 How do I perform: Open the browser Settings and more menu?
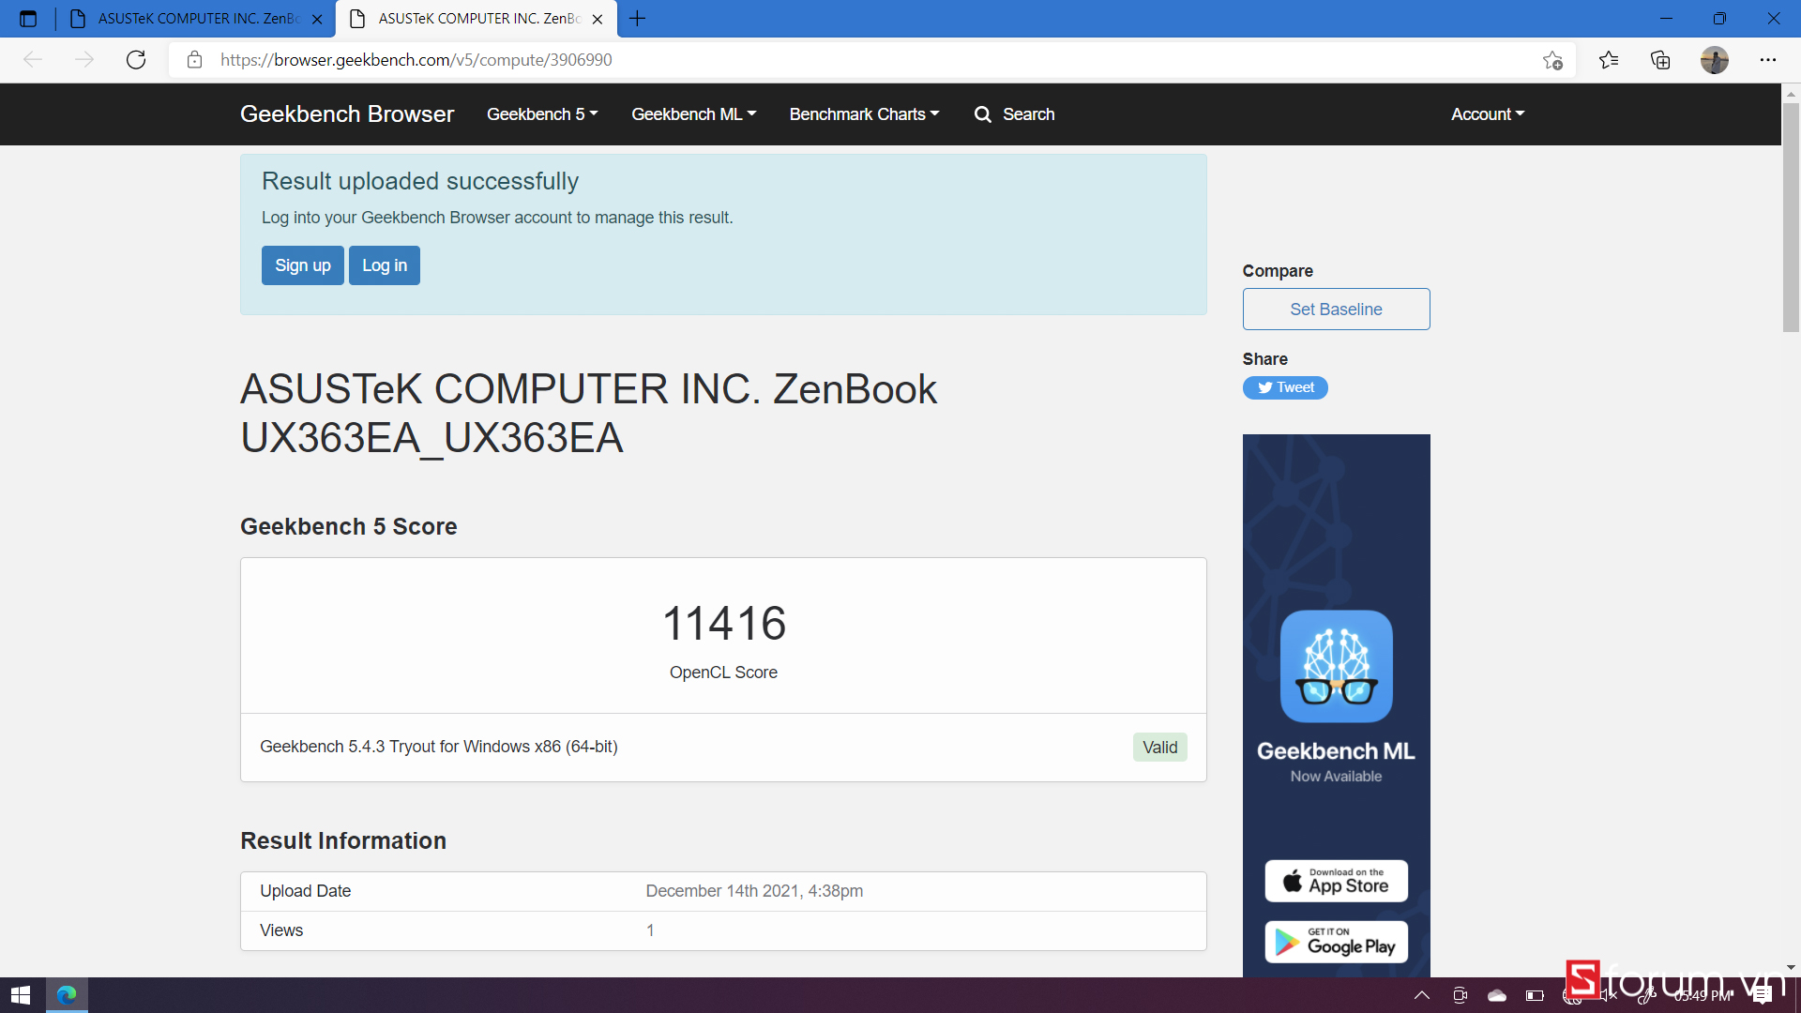click(1768, 60)
